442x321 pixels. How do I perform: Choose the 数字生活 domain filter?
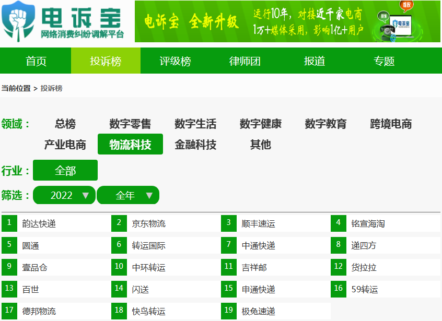[195, 124]
